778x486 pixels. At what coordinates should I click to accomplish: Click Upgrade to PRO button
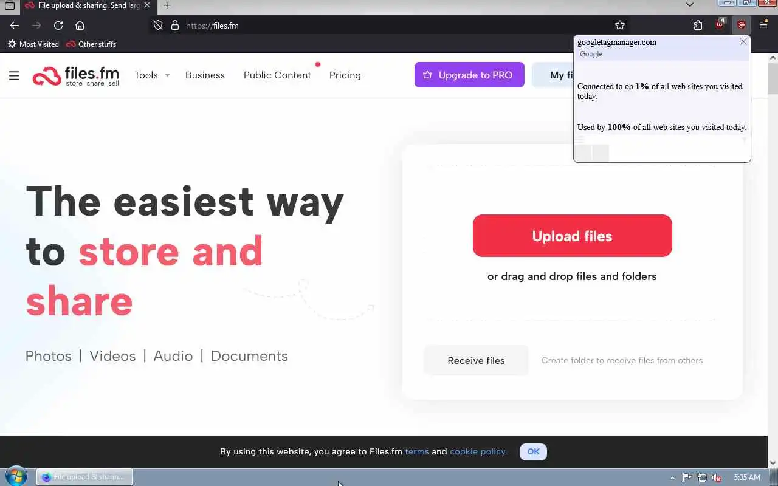pyautogui.click(x=469, y=75)
